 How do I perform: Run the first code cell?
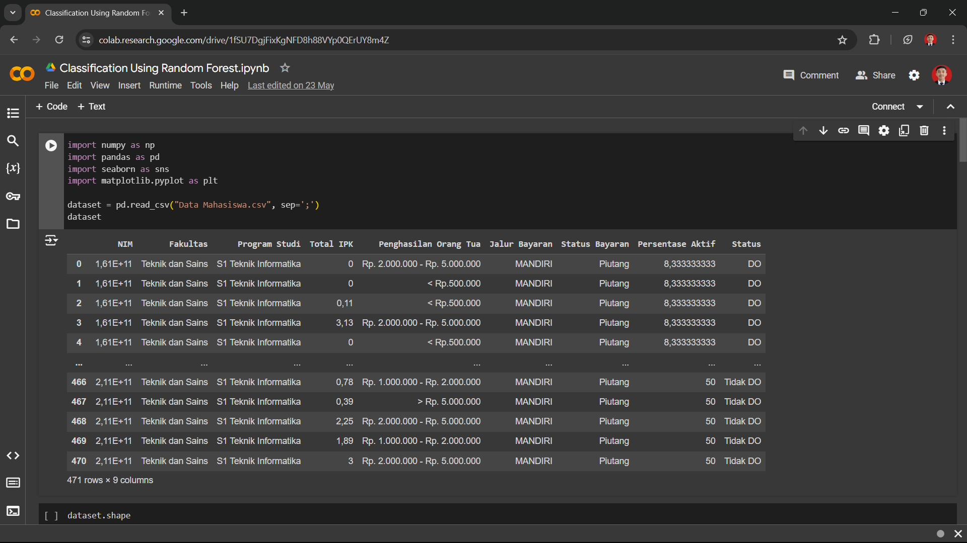[51, 146]
